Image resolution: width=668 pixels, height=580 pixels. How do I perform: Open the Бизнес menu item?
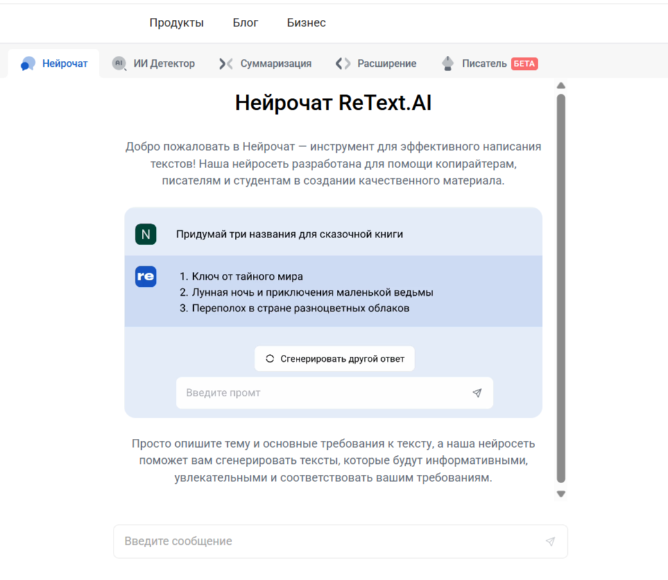[306, 23]
